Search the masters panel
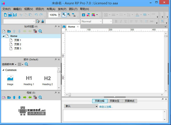This screenshot has height=125, width=171. (x=40, y=97)
